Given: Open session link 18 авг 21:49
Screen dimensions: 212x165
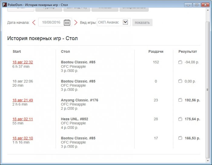Looking at the screenshot, I should 23,100.
